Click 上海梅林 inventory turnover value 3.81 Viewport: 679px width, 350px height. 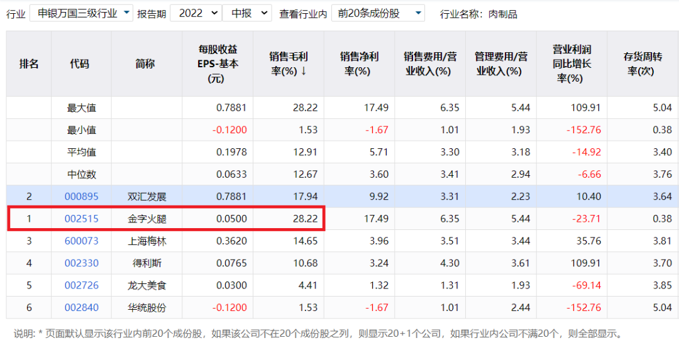pos(662,241)
